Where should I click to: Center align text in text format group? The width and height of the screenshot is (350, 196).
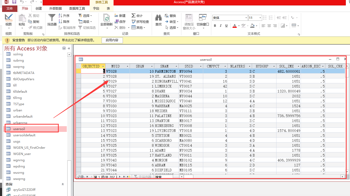pyautogui.click(x=269, y=26)
